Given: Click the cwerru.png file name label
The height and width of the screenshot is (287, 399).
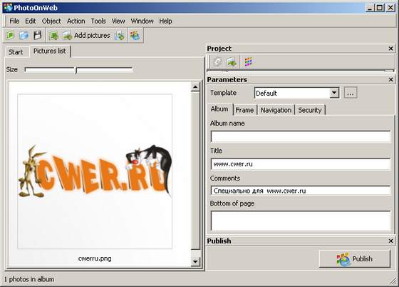Looking at the screenshot, I should point(95,258).
